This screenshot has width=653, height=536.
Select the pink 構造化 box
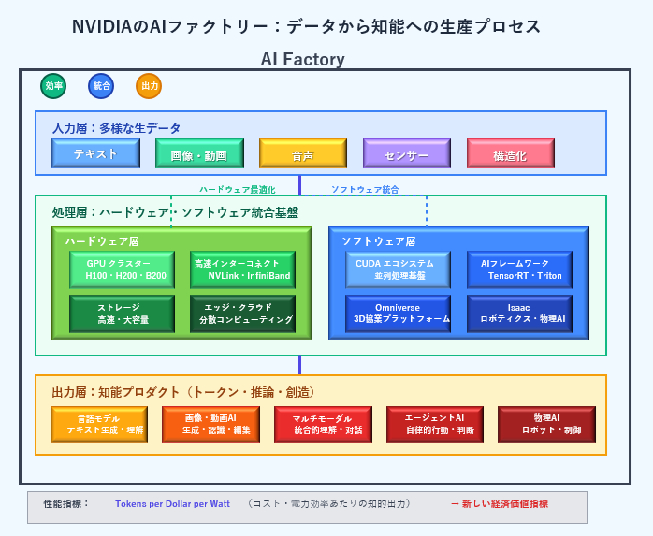tap(511, 153)
